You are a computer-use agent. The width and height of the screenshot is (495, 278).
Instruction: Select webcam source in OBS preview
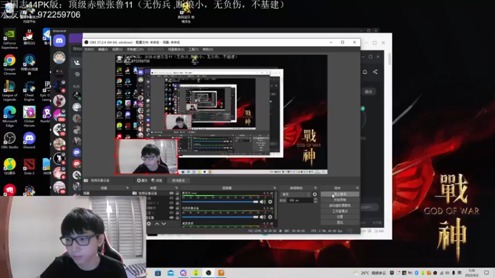[147, 156]
